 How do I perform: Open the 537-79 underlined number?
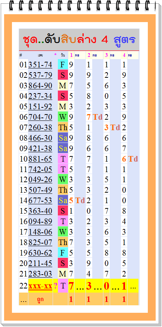point(40,75)
